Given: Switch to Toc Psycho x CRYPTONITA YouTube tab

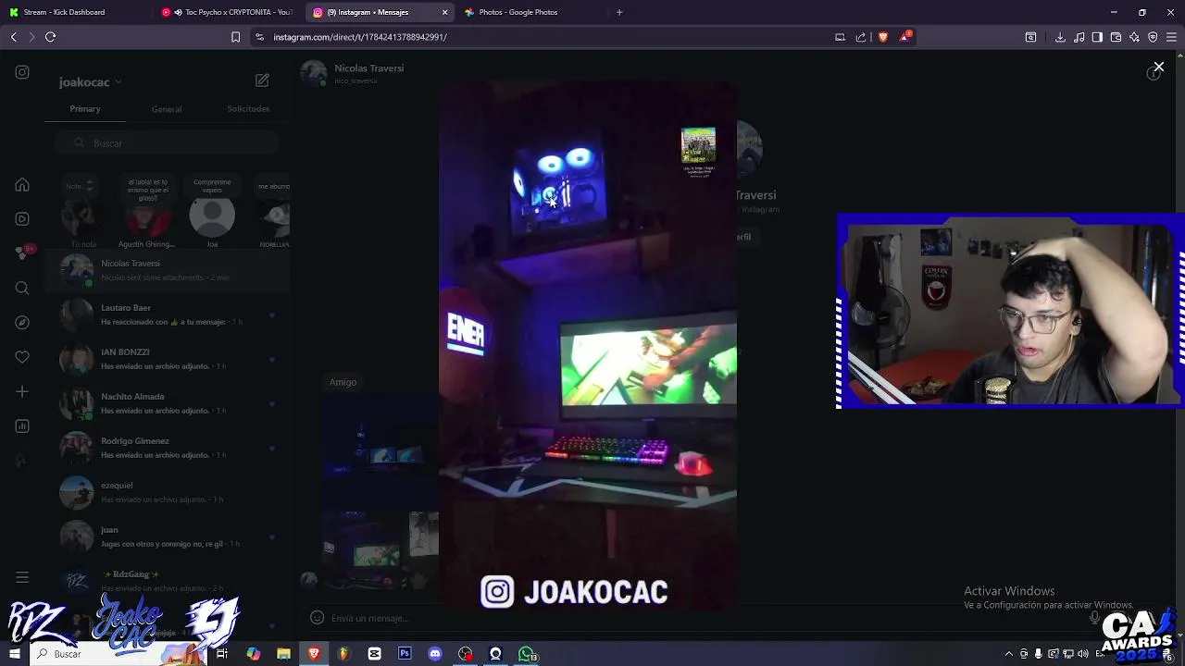Looking at the screenshot, I should (229, 12).
